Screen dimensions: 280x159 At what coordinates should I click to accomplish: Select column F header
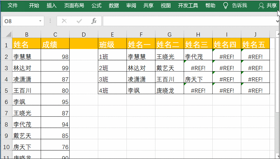pyautogui.click(x=141, y=34)
